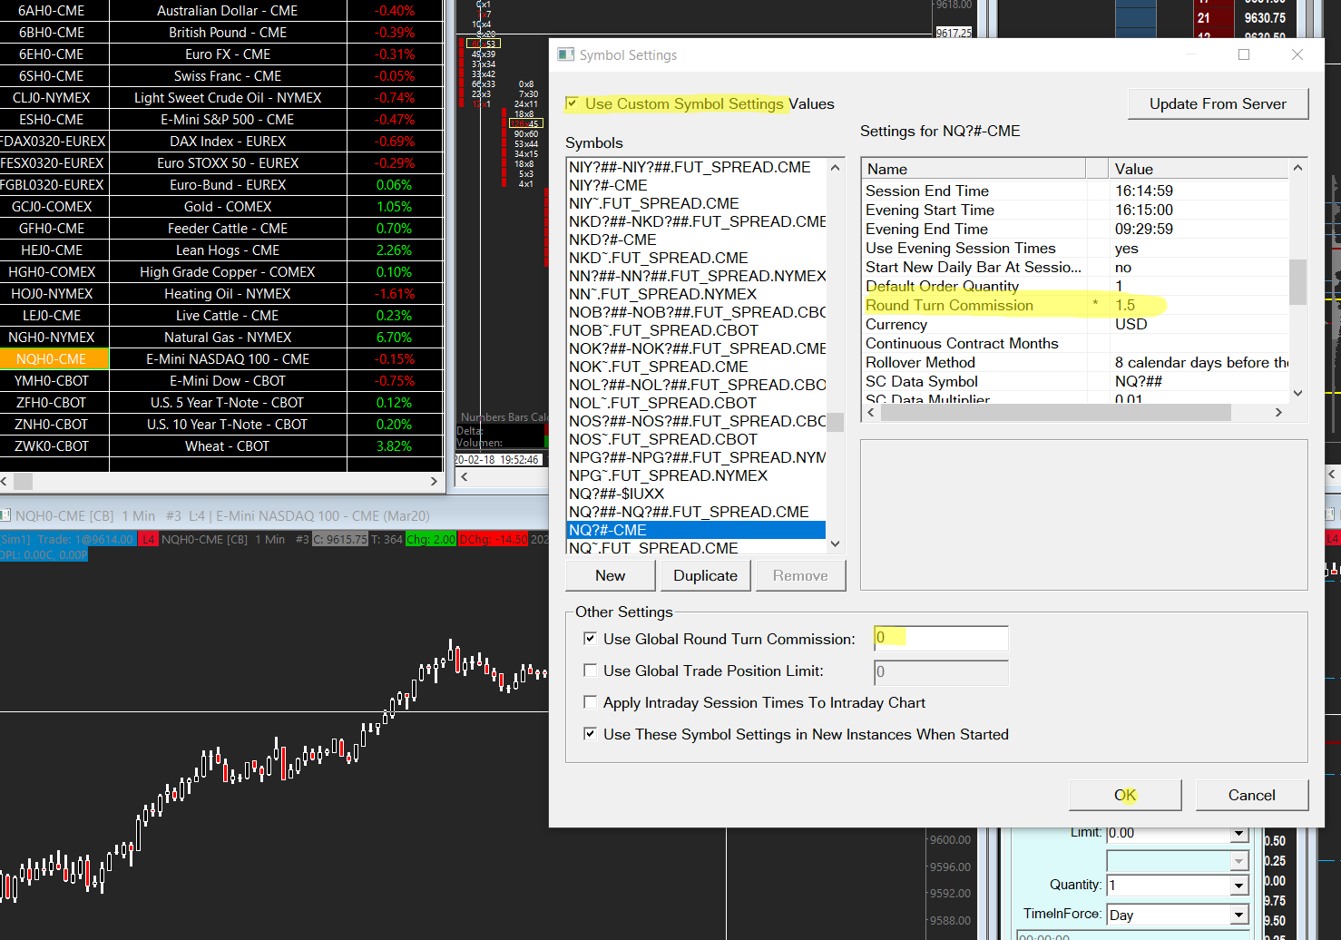Enable Use Custom Symbol Settings Values checkbox
Image resolution: width=1341 pixels, height=940 pixels.
pyautogui.click(x=572, y=103)
